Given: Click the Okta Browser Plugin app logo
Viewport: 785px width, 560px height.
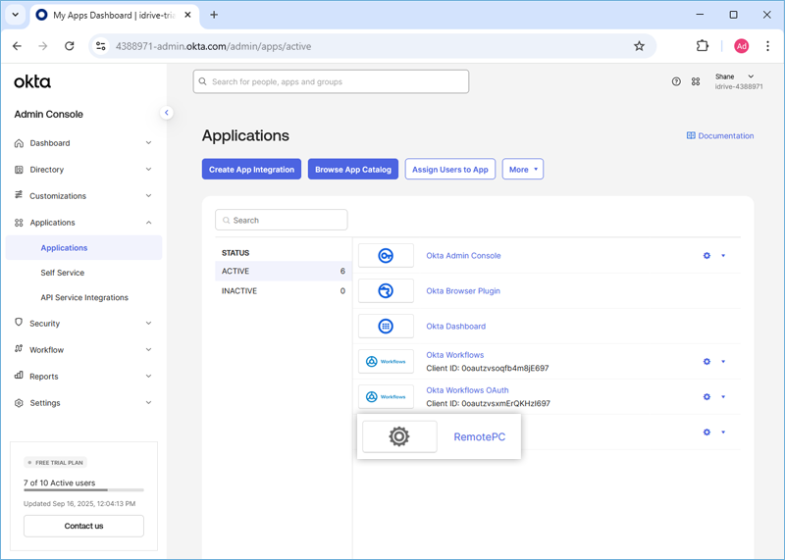Looking at the screenshot, I should (386, 291).
